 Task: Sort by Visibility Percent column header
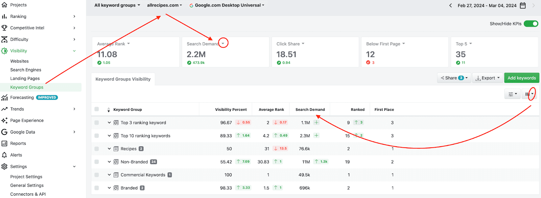point(231,109)
